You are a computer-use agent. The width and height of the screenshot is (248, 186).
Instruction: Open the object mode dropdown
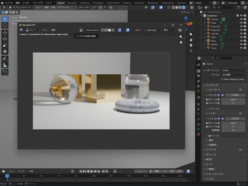click(x=21, y=7)
